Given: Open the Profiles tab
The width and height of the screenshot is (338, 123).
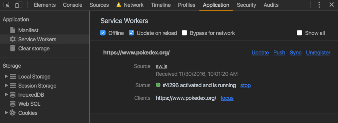Looking at the screenshot, I should pos(187,5).
